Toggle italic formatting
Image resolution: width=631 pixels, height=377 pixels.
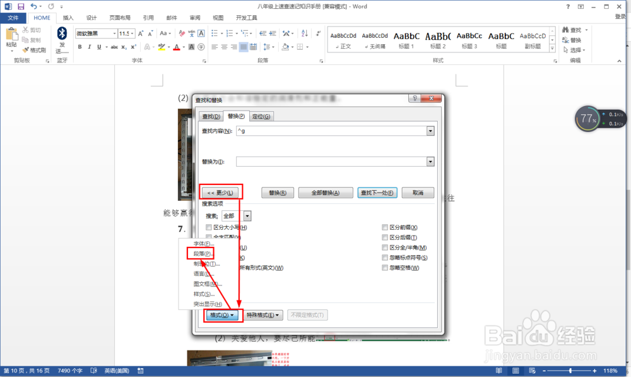[x=89, y=47]
